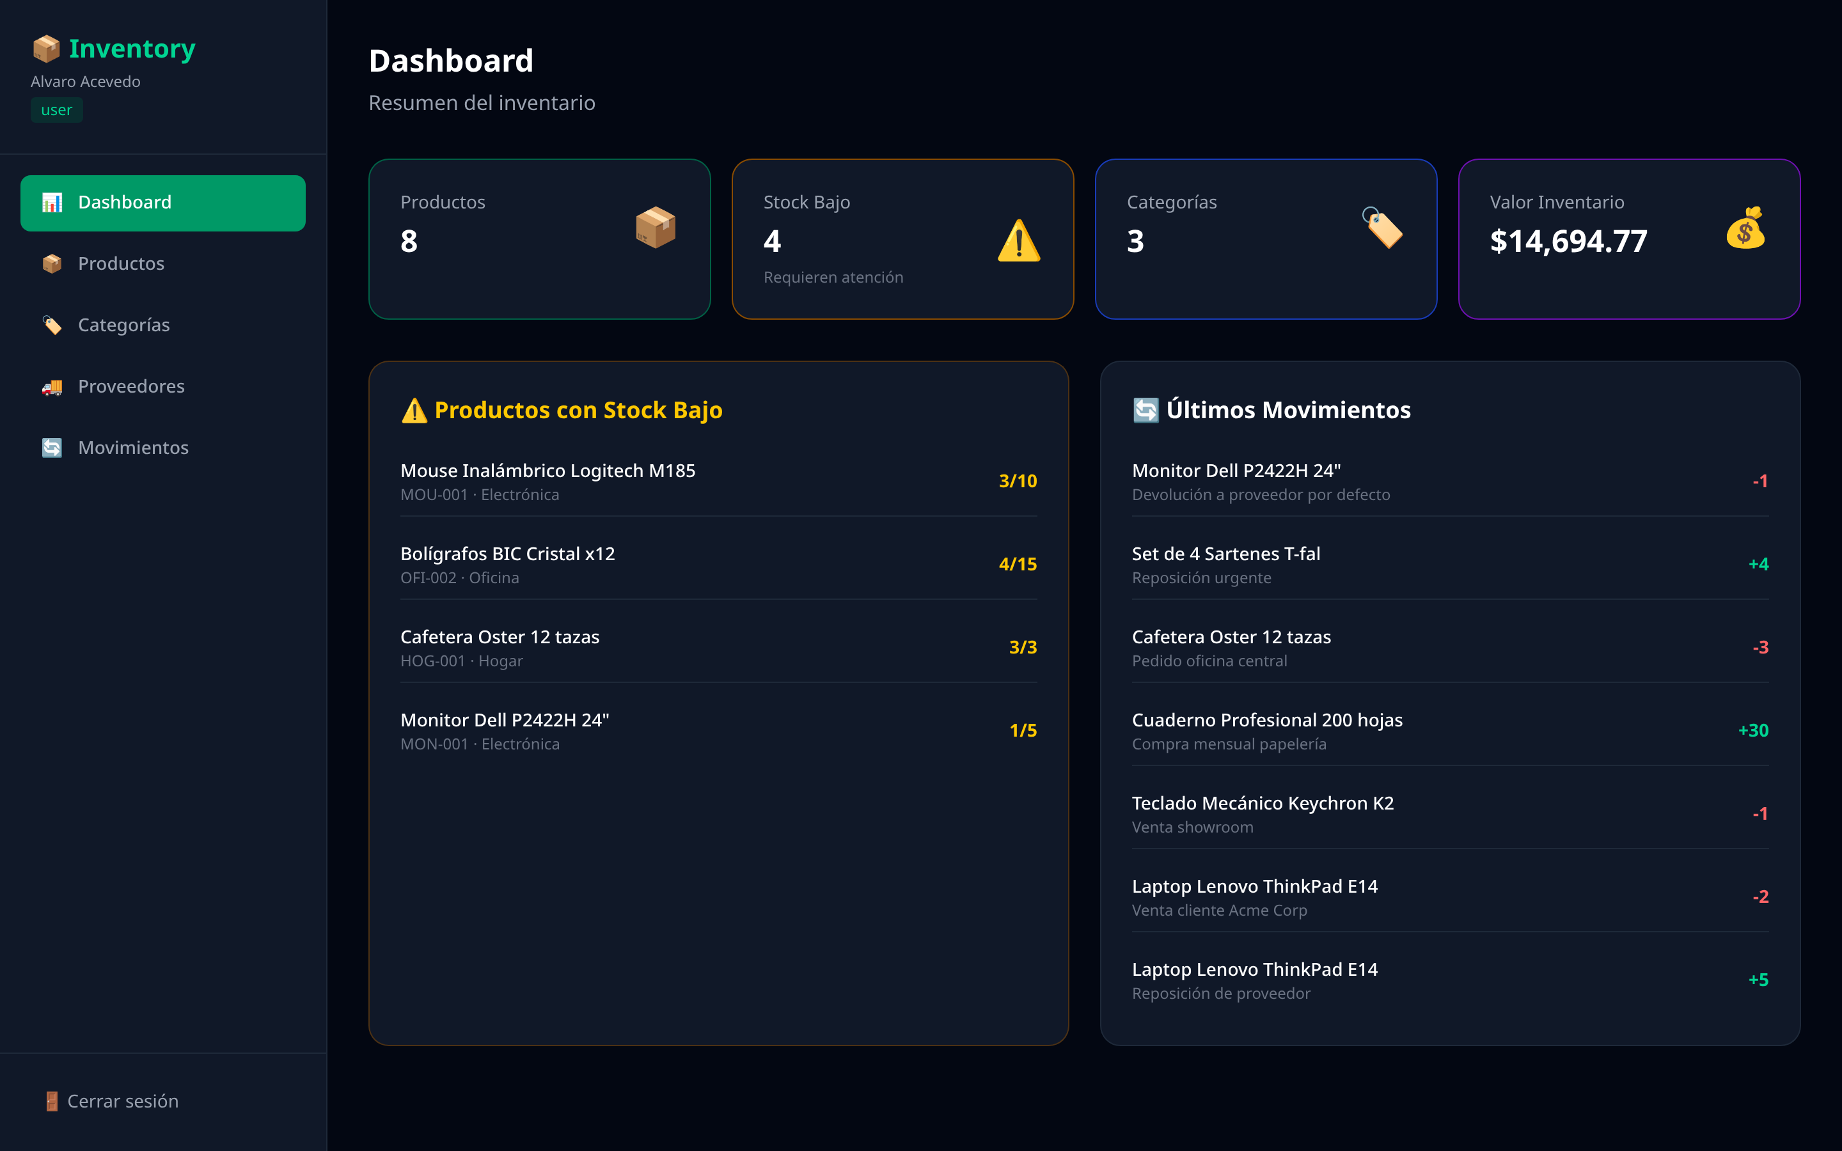Open Monitor Dell P2422H movement entry
The image size is (1842, 1151).
[1450, 482]
